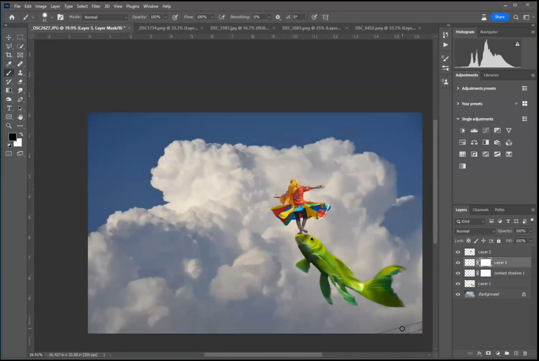Open the Filter menu
Image resolution: width=539 pixels, height=361 pixels.
pos(96,6)
